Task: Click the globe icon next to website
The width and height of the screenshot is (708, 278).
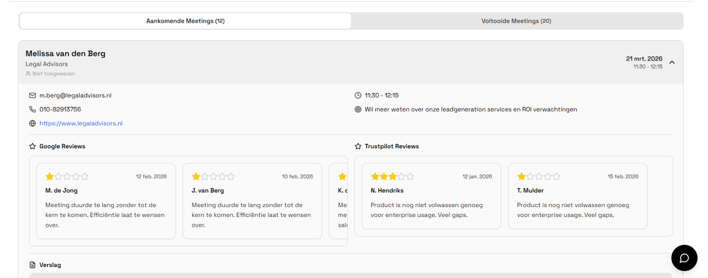Action: click(x=32, y=123)
